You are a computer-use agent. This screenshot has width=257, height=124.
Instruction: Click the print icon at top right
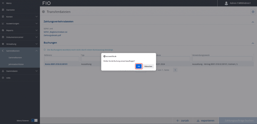253,12
